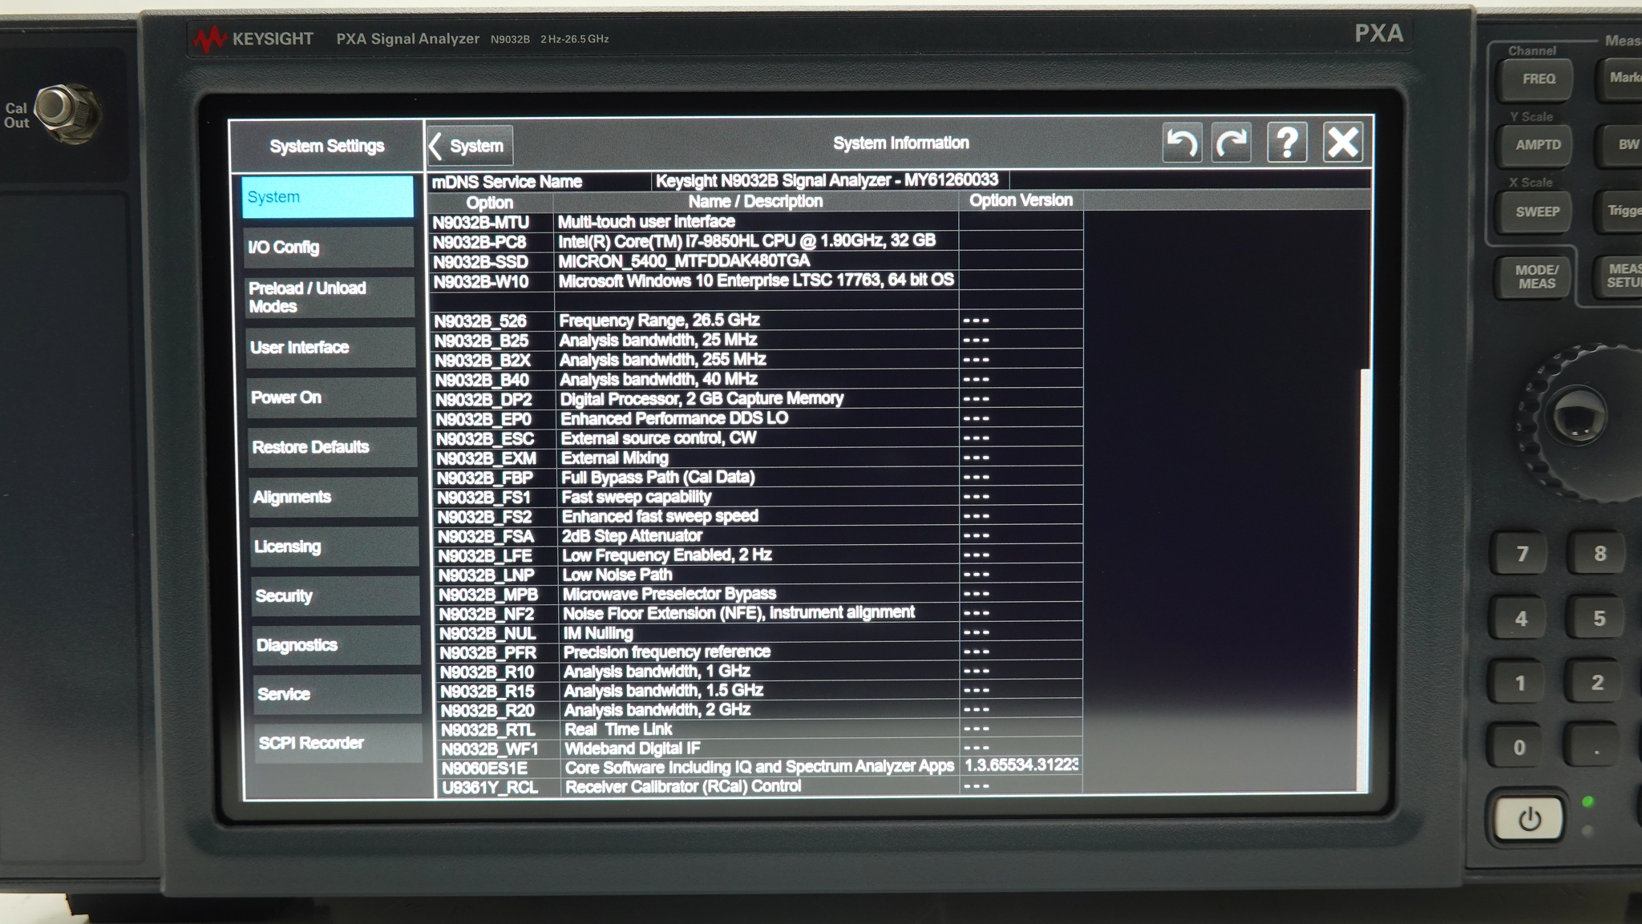Select the mDNS Service Name value field
Image resolution: width=1642 pixels, height=924 pixels.
830,180
